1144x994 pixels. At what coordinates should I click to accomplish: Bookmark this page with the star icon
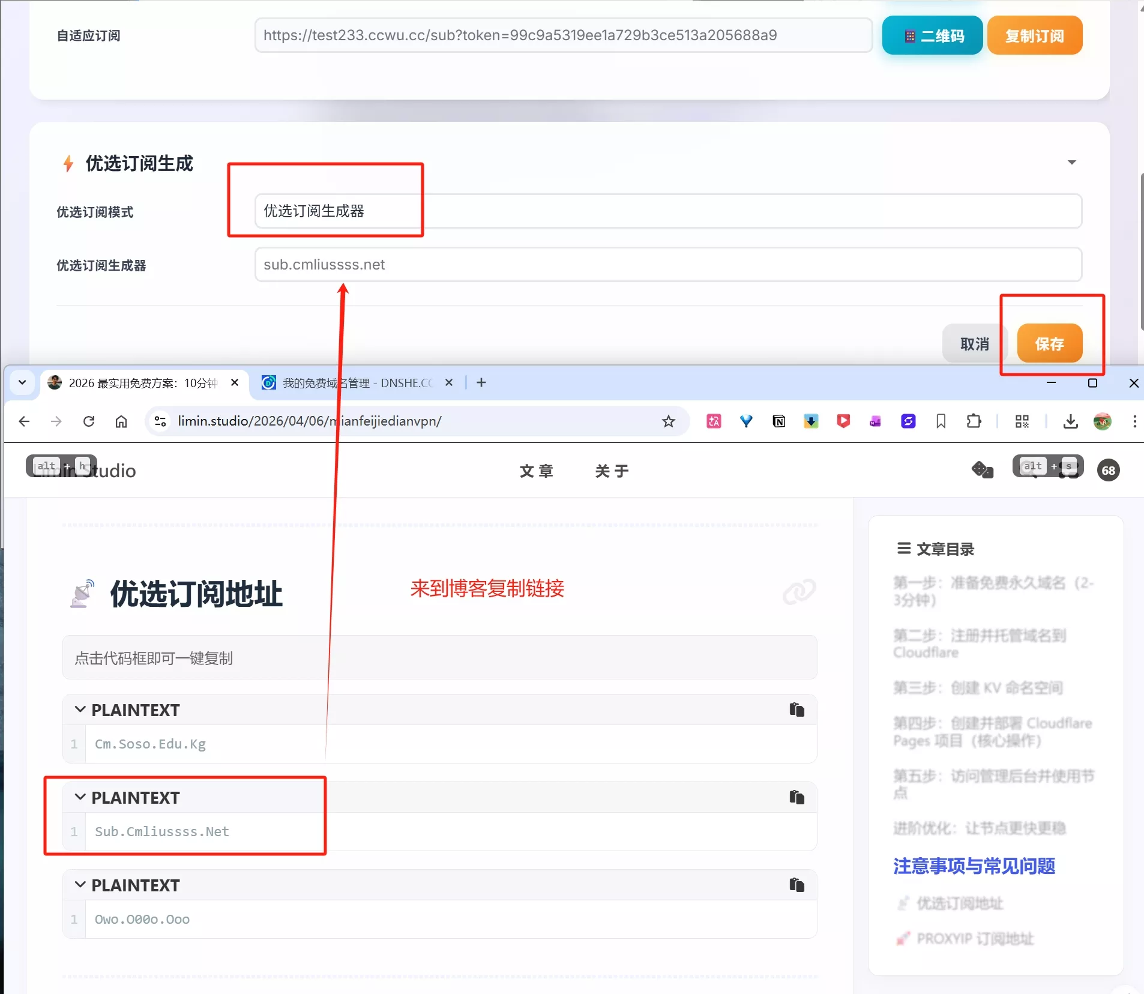click(668, 421)
